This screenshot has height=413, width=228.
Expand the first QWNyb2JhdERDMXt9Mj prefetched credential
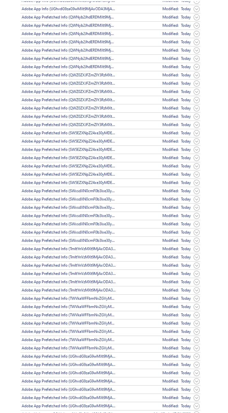coord(196,17)
